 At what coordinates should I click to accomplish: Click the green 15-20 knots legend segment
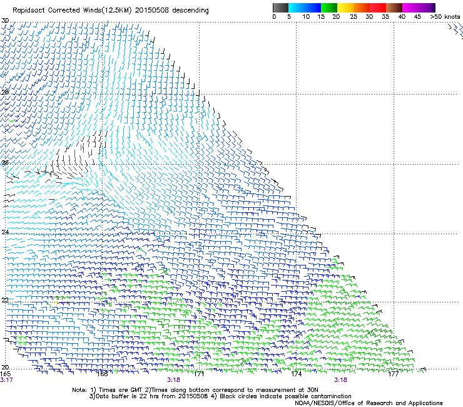click(x=329, y=8)
